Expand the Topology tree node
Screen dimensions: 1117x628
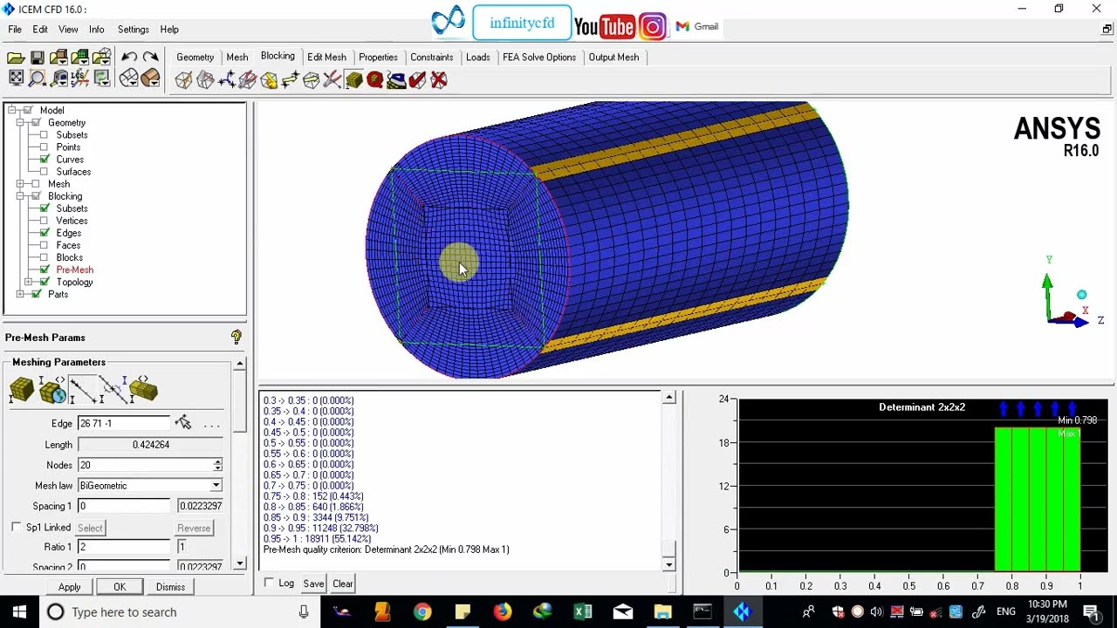[x=29, y=282]
